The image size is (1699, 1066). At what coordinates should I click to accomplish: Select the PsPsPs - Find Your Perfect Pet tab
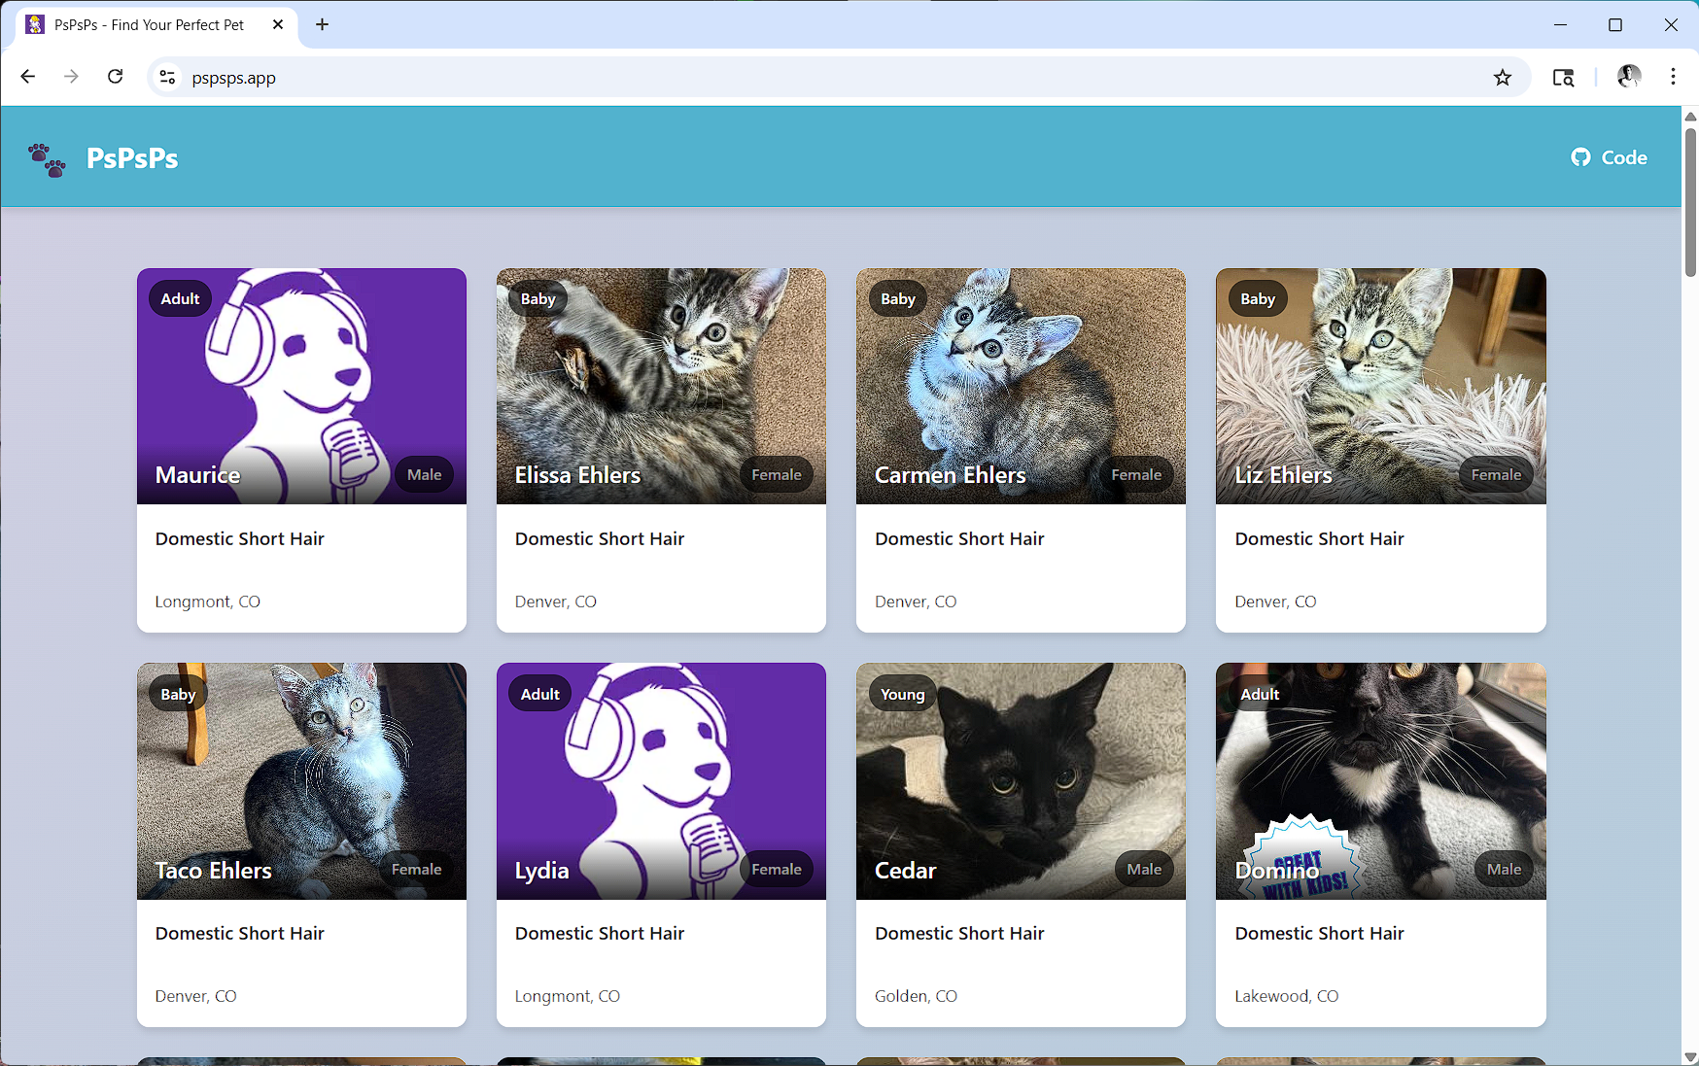pos(148,24)
